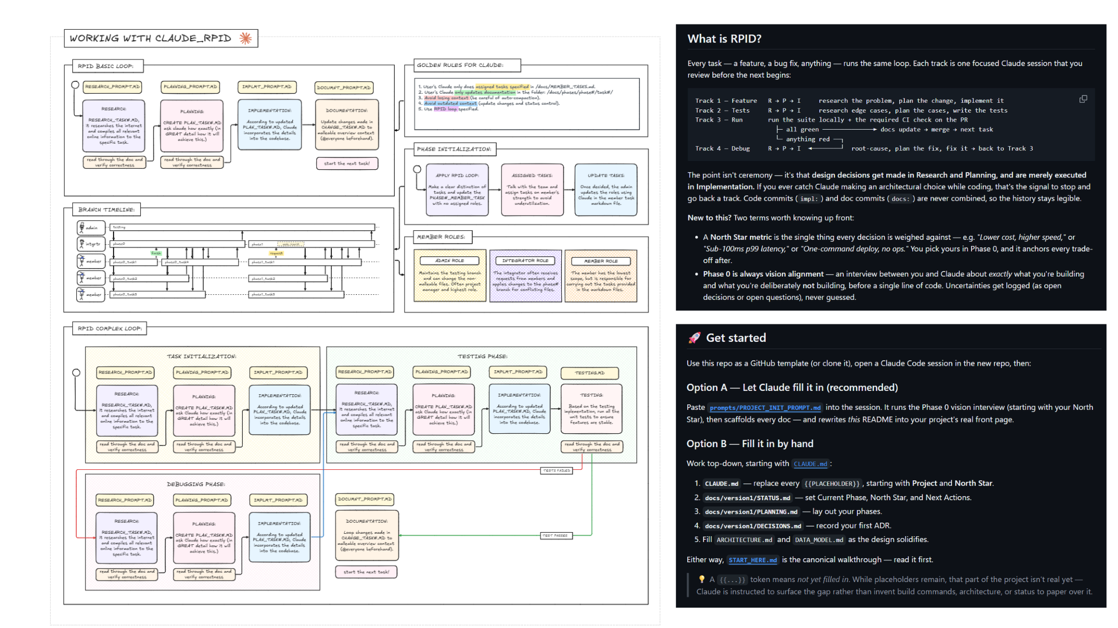Click the 'ASSIGNED TASKS:' box

click(532, 190)
